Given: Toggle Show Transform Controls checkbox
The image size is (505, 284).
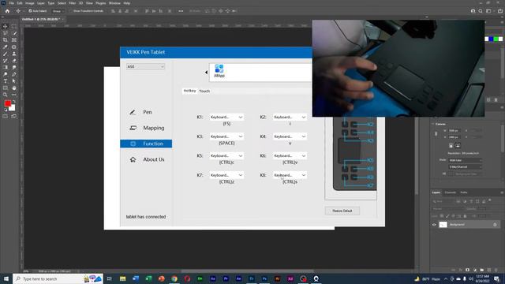Looking at the screenshot, I should [x=72, y=11].
